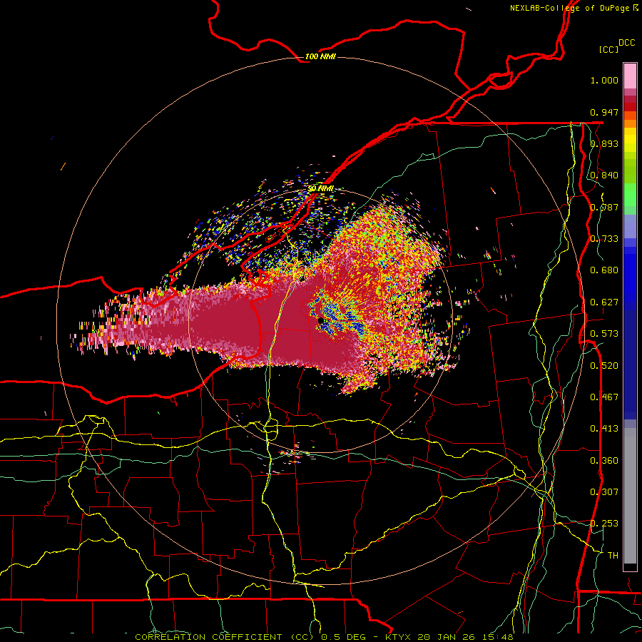642x642 pixels.
Task: Select the 0.573 scale value
Action: tap(604, 334)
